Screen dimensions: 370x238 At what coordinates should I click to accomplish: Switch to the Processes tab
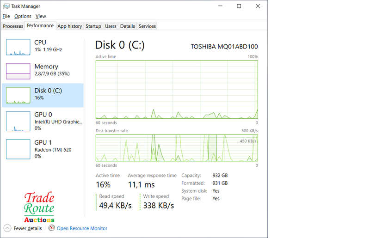pyautogui.click(x=13, y=26)
